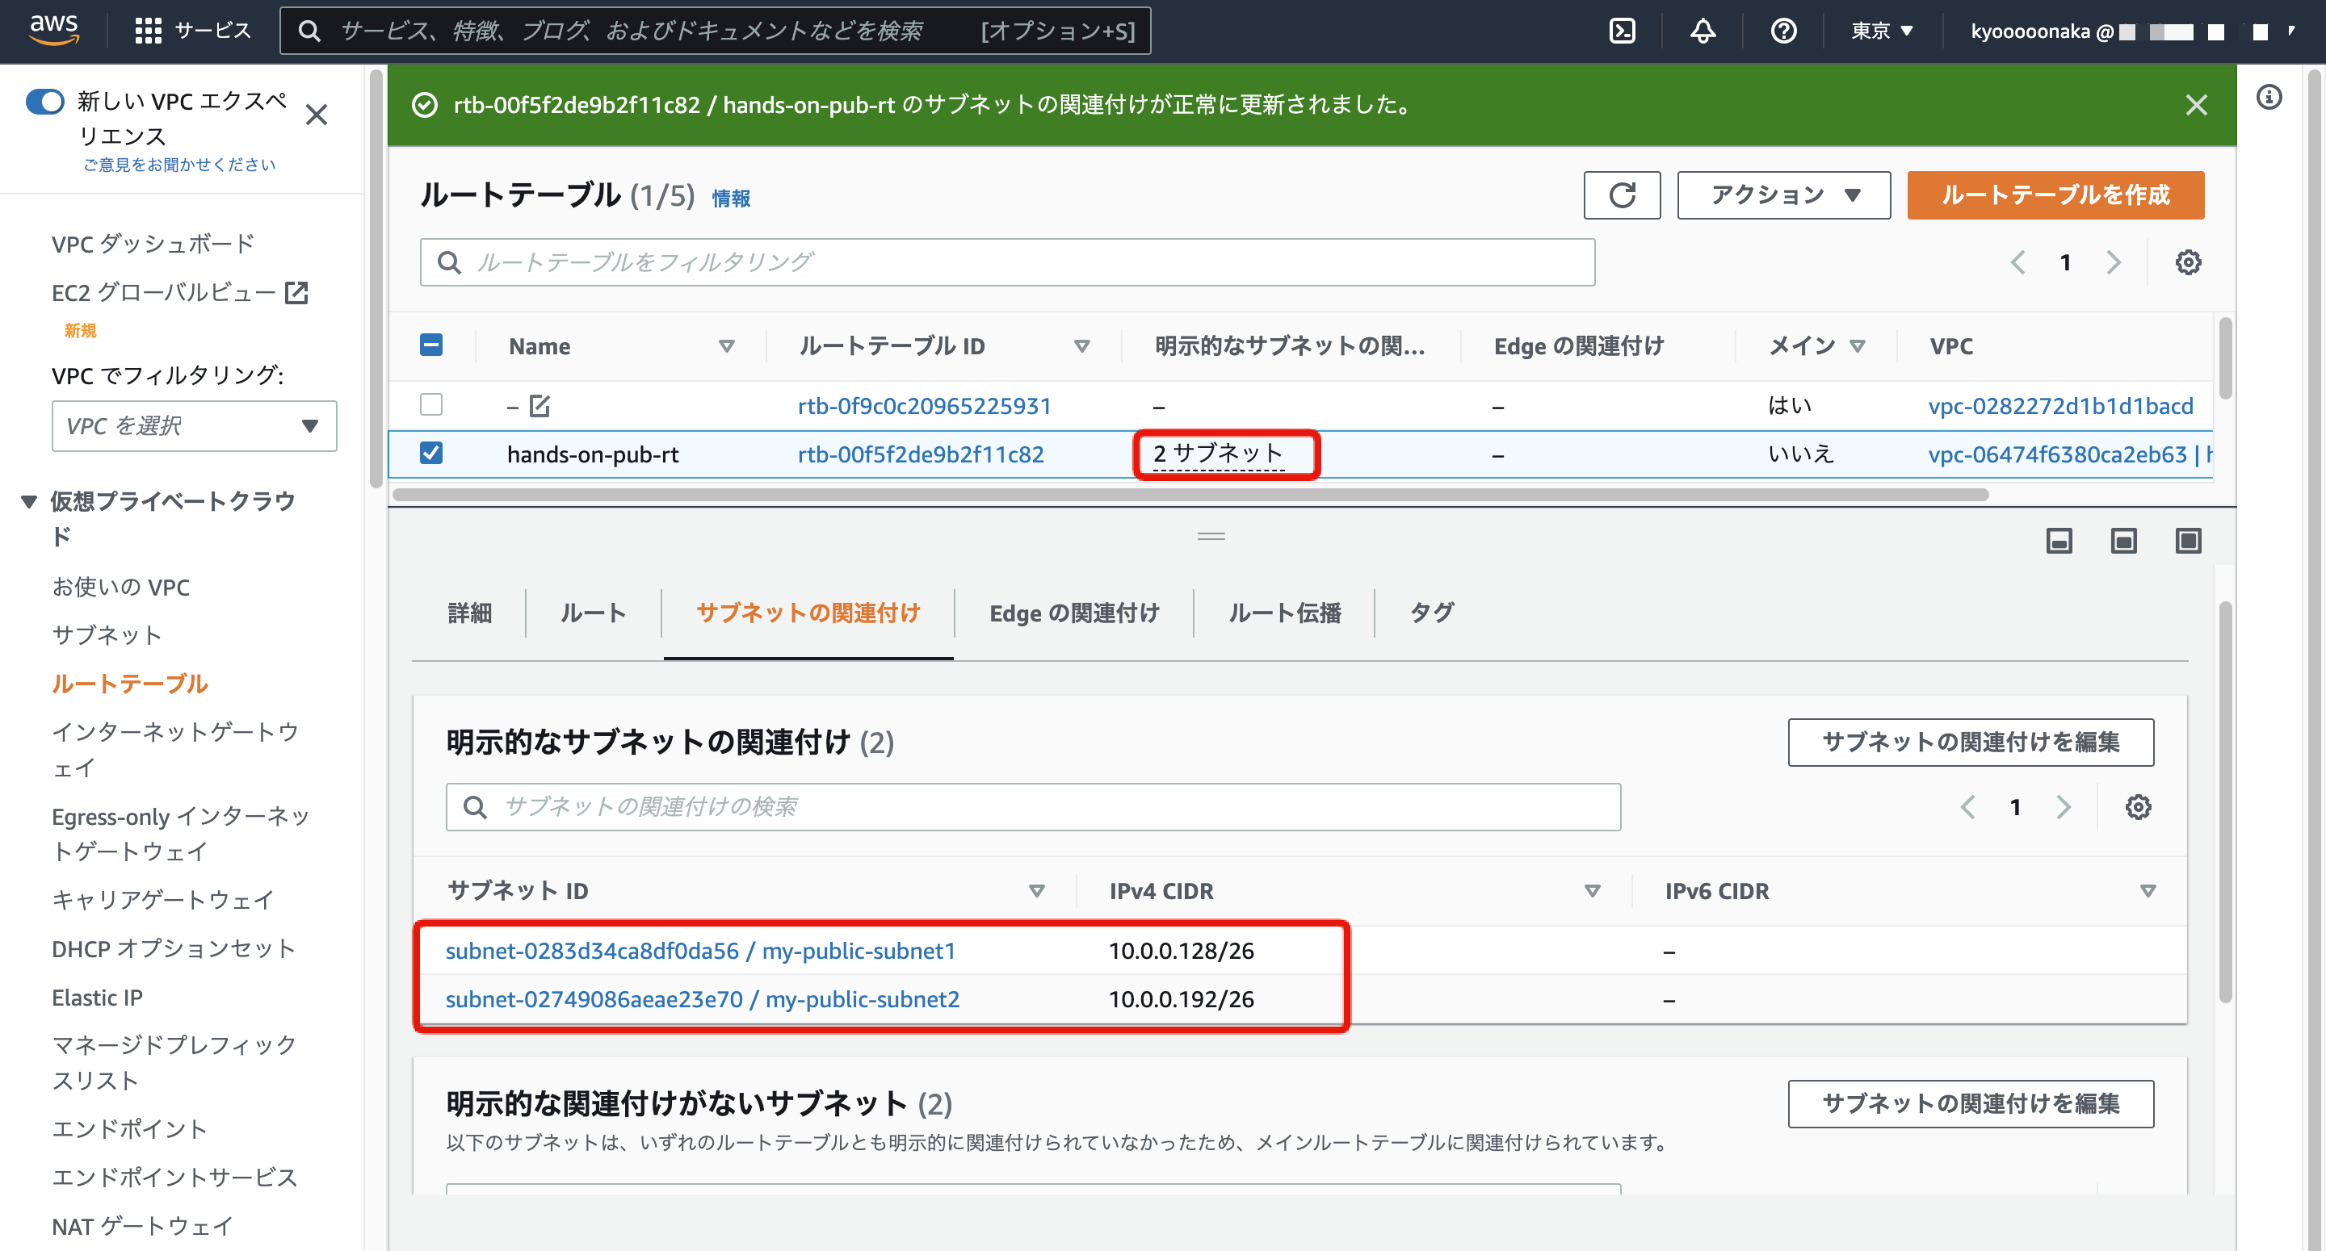Image resolution: width=2326 pixels, height=1251 pixels.
Task: Toggle the 新しい VPC エクスペリエンス switch
Action: pos(44,101)
